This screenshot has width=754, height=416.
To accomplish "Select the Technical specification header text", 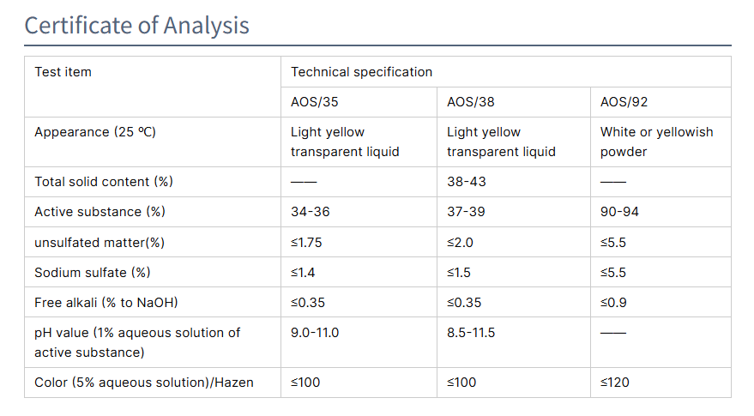I will click(361, 72).
